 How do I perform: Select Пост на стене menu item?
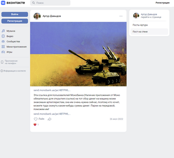point(149,32)
